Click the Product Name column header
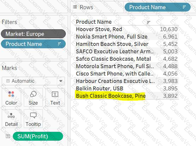 [94, 22]
